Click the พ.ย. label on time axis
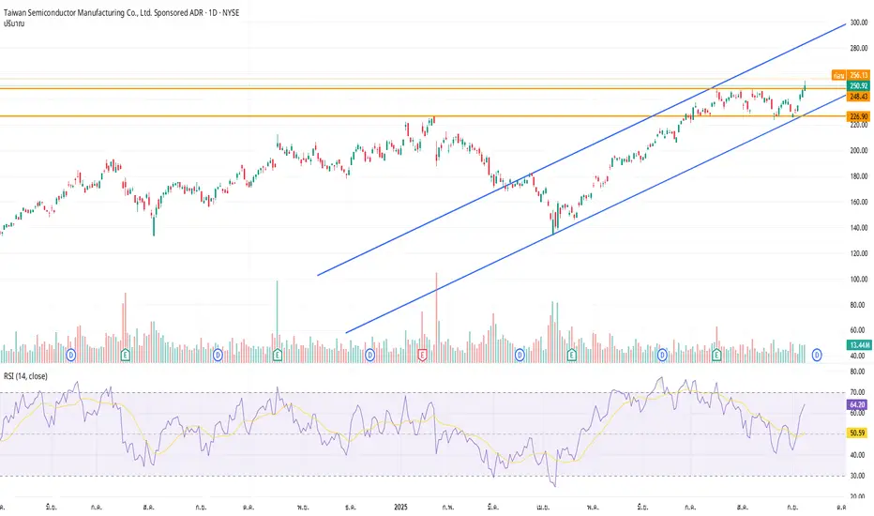The height and width of the screenshot is (516, 874). (x=303, y=507)
